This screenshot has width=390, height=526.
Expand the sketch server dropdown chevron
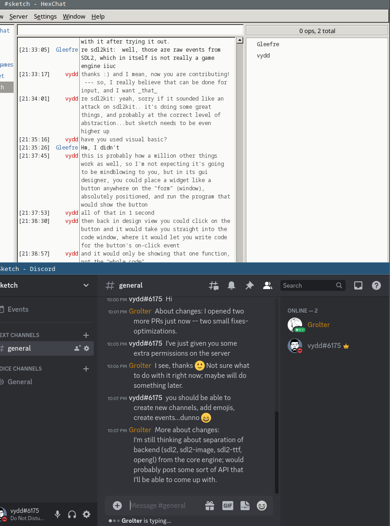[x=86, y=285]
